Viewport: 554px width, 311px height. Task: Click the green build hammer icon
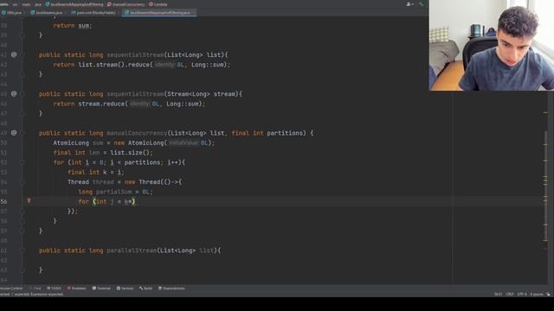pyautogui.click(x=421, y=4)
